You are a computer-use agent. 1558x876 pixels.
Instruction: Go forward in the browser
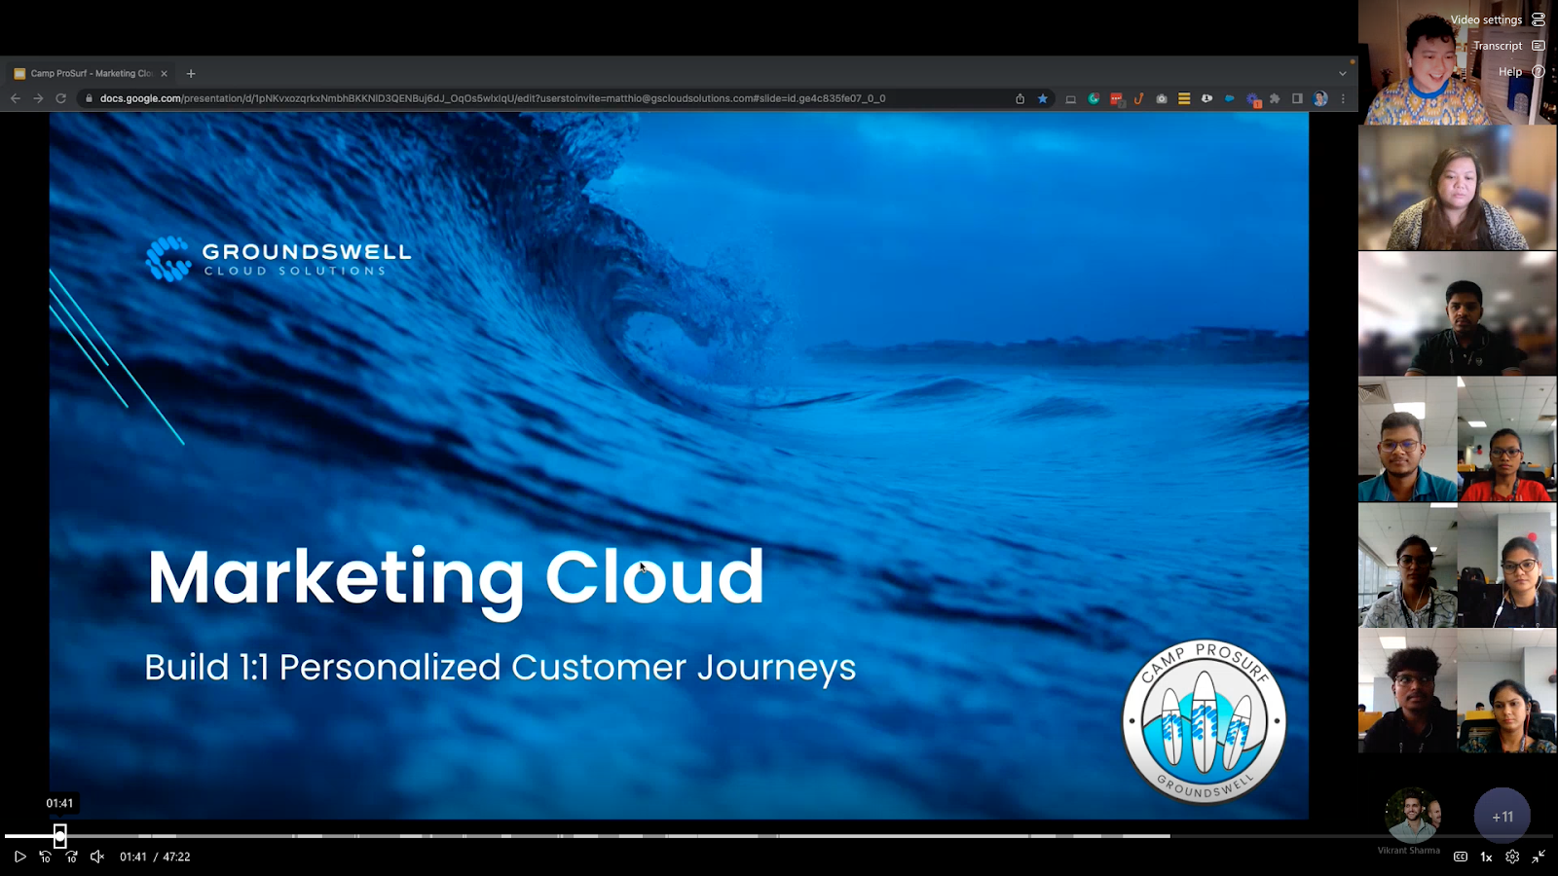click(x=38, y=98)
